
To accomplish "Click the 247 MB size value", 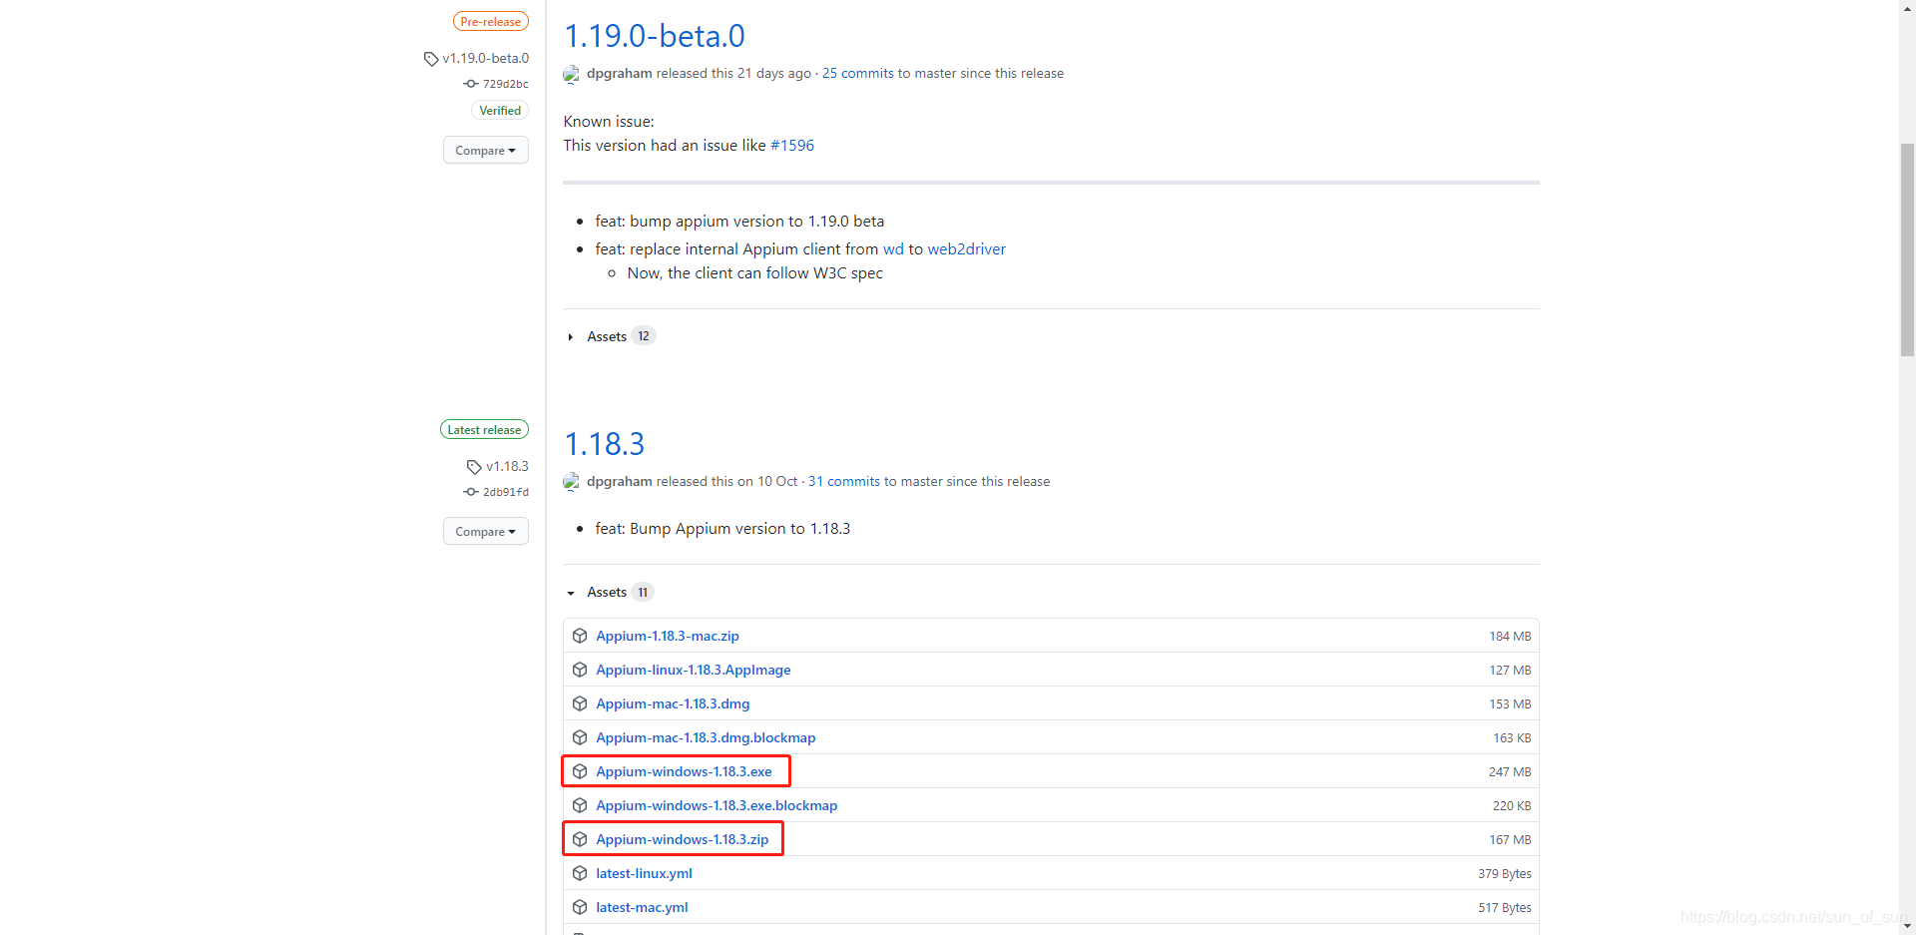I will point(1510,772).
